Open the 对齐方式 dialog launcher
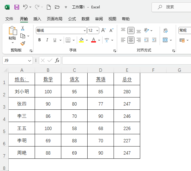Screen dimensions: 191x171 174,51
